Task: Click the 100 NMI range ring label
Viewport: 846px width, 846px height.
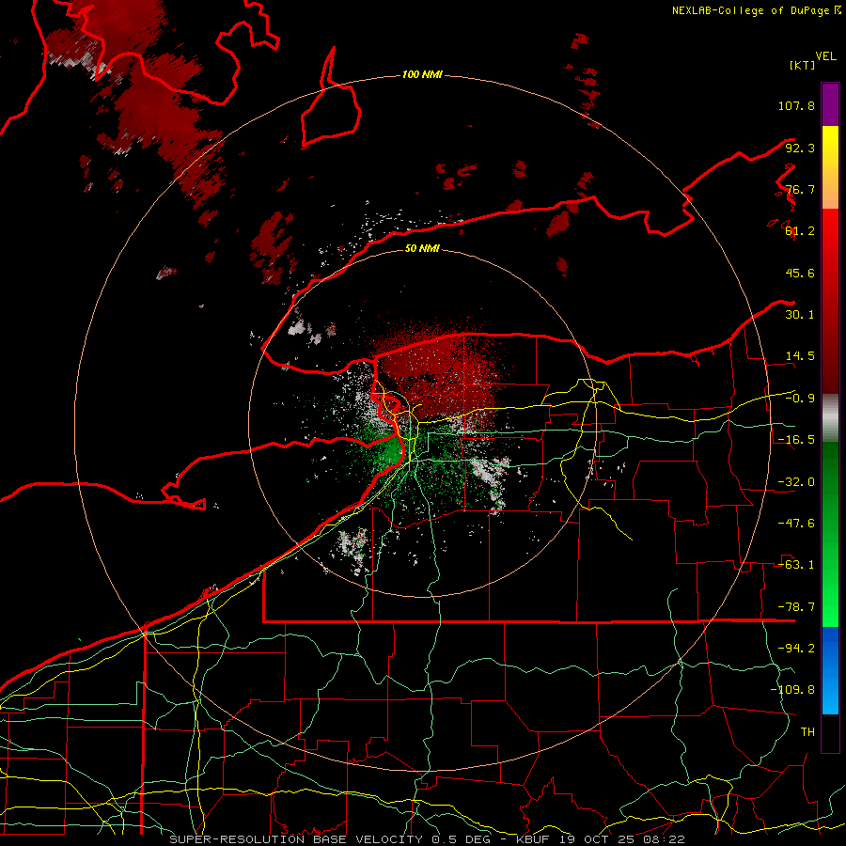Action: pyautogui.click(x=422, y=74)
